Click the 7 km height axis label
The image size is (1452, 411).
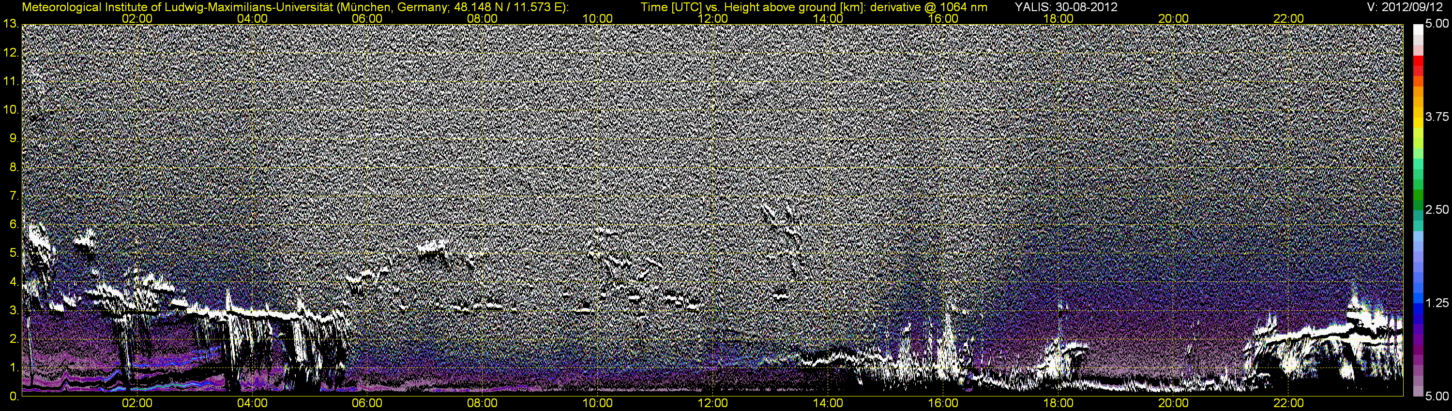pos(14,196)
